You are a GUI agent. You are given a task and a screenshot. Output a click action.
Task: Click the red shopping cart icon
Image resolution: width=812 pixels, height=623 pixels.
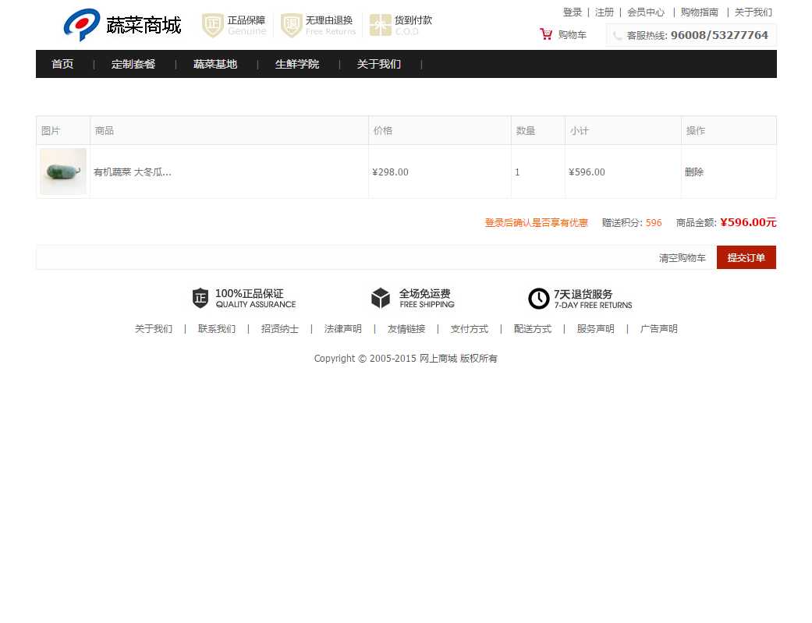click(x=546, y=34)
